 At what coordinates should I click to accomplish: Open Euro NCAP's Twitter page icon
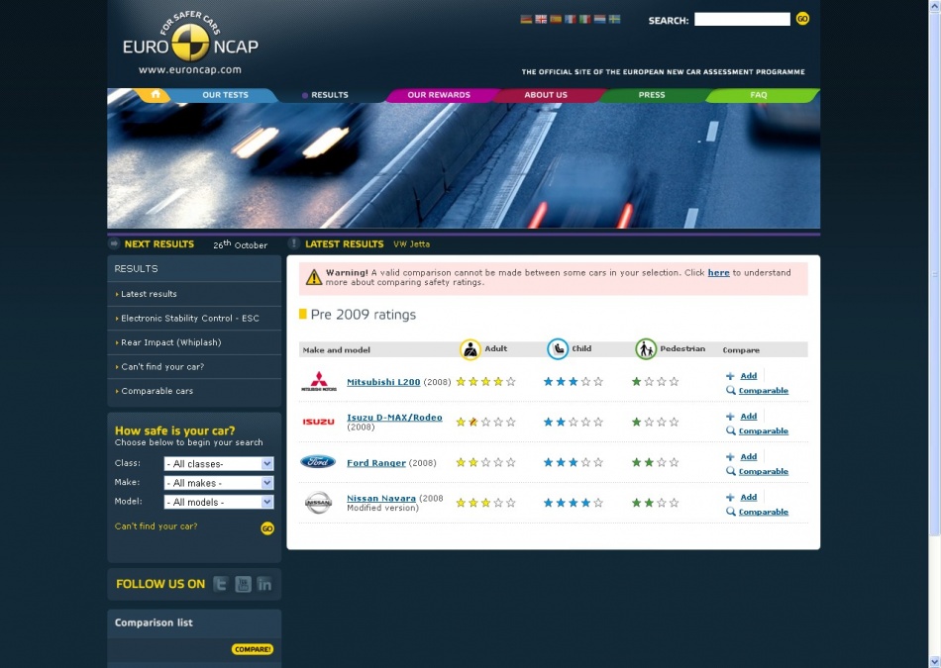(x=221, y=584)
